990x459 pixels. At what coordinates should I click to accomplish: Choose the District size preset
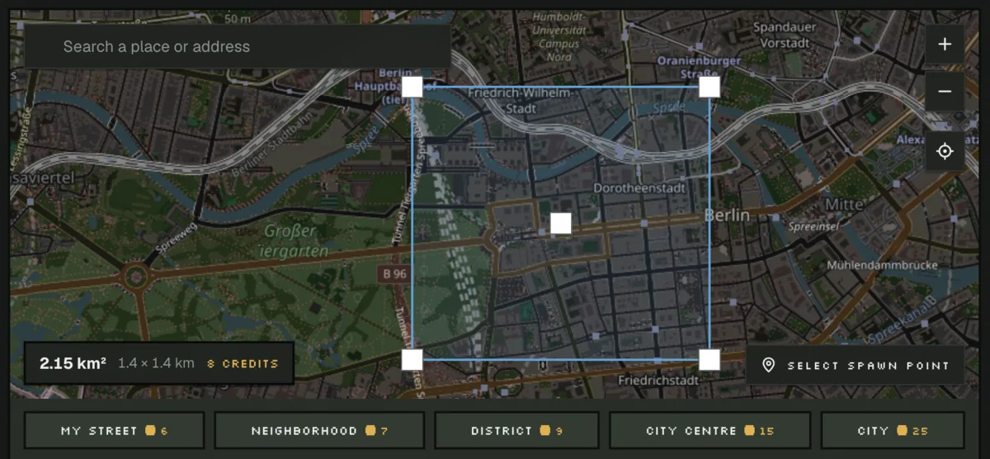click(516, 430)
